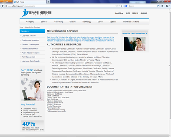Image resolution: width=171 pixels, height=137 pixels.
Task: Open the BLOG link
Action: pyautogui.click(x=128, y=13)
